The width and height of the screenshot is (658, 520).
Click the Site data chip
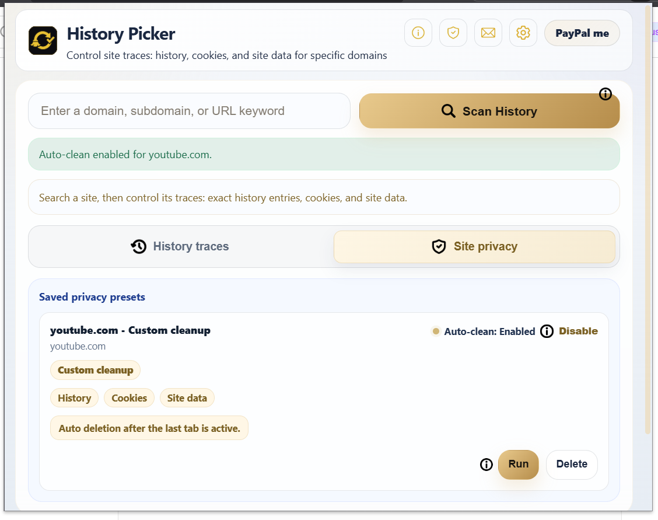click(x=187, y=398)
